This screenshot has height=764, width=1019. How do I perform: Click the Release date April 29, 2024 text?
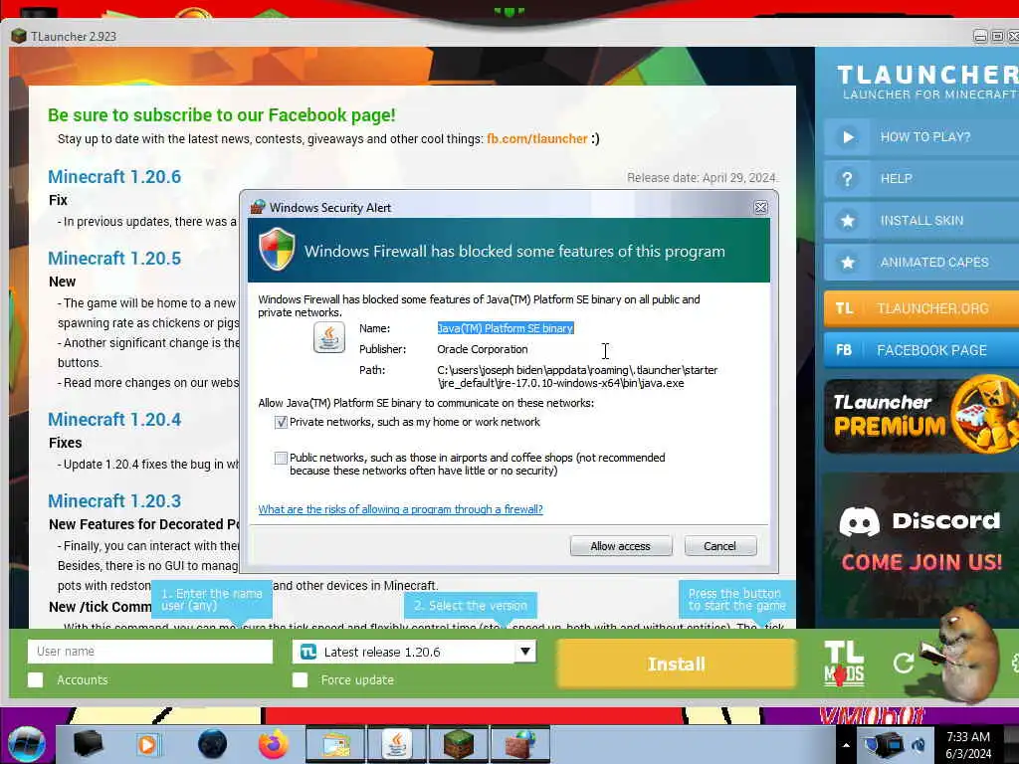pos(702,178)
